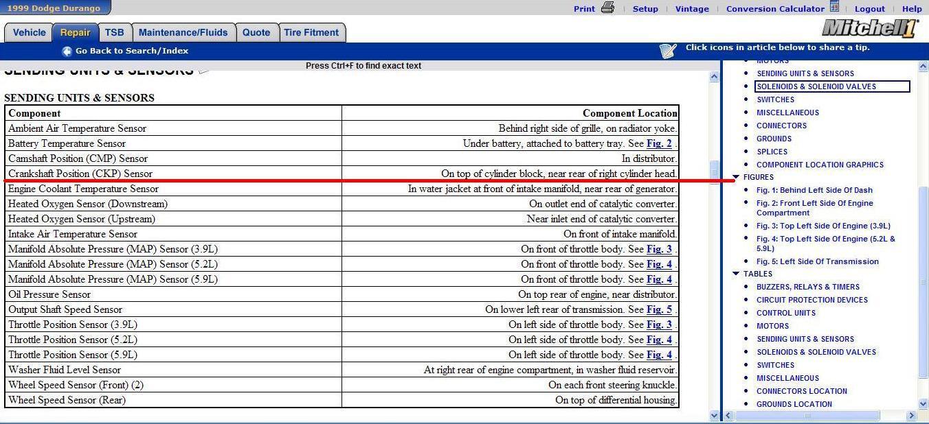Switch to the TSB tab

point(115,32)
